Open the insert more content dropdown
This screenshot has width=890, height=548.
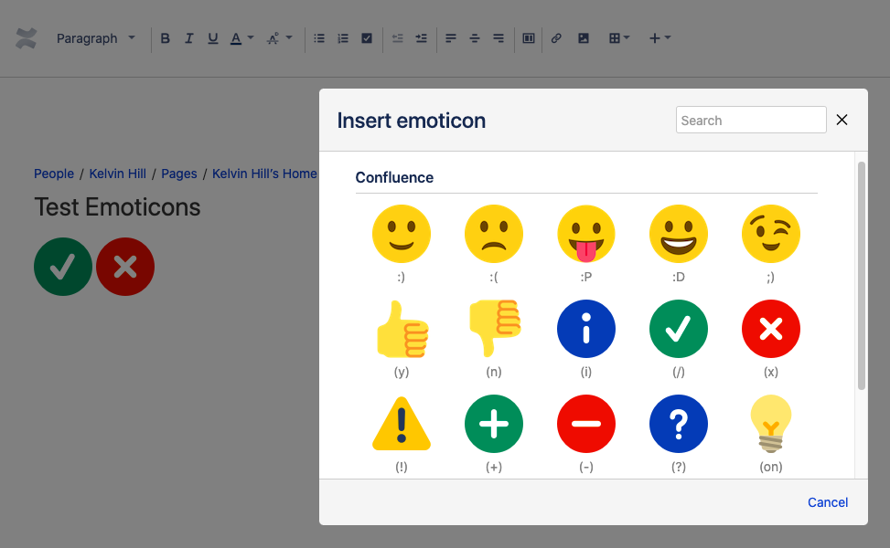(658, 38)
